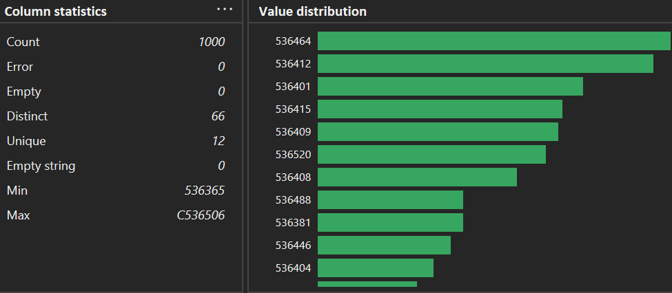Click the green bar for 536409
The height and width of the screenshot is (293, 672).
coord(438,132)
